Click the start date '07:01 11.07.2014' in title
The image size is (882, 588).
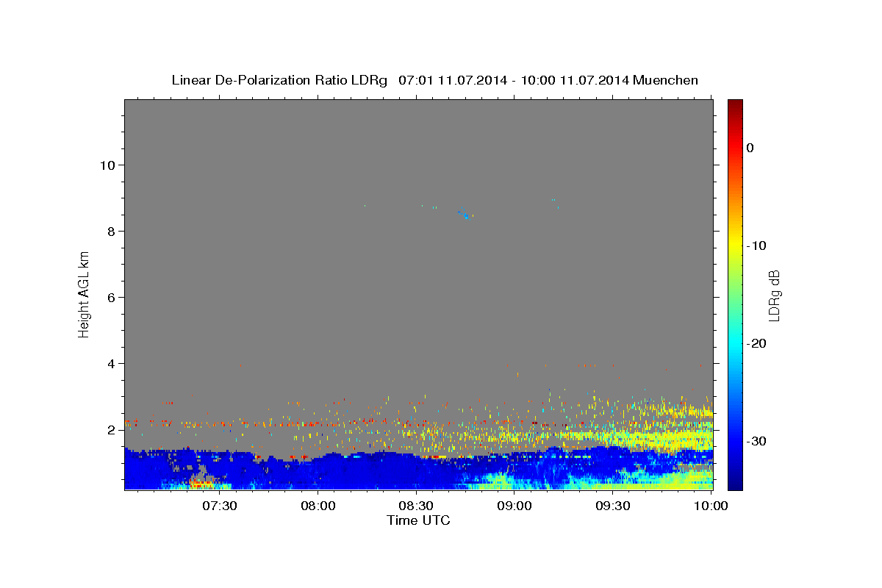(452, 80)
